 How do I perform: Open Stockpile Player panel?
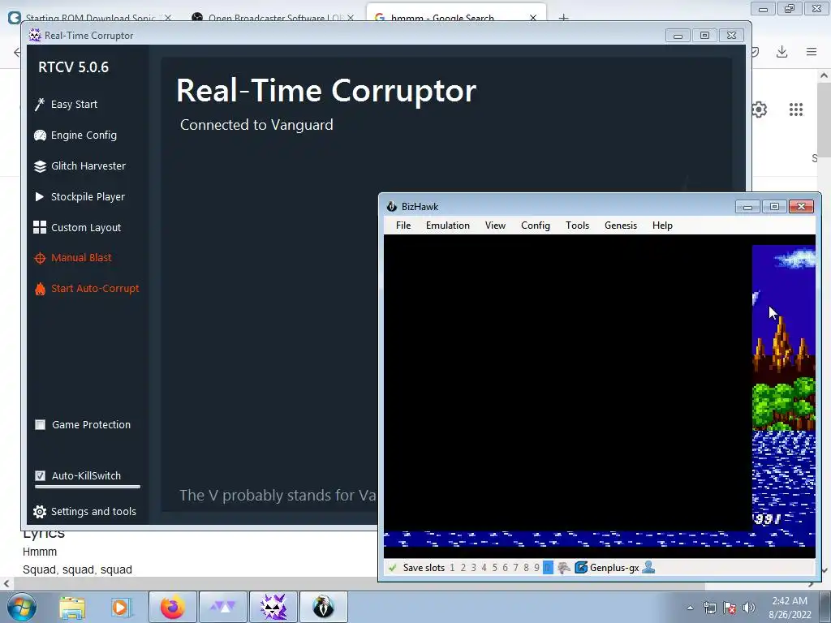click(79, 196)
